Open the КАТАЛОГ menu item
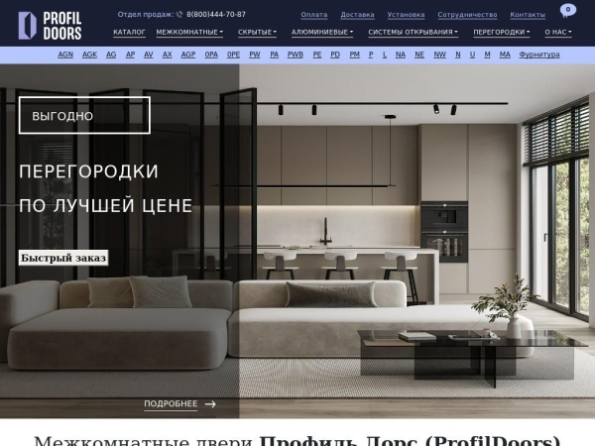595x446 pixels. [x=129, y=33]
